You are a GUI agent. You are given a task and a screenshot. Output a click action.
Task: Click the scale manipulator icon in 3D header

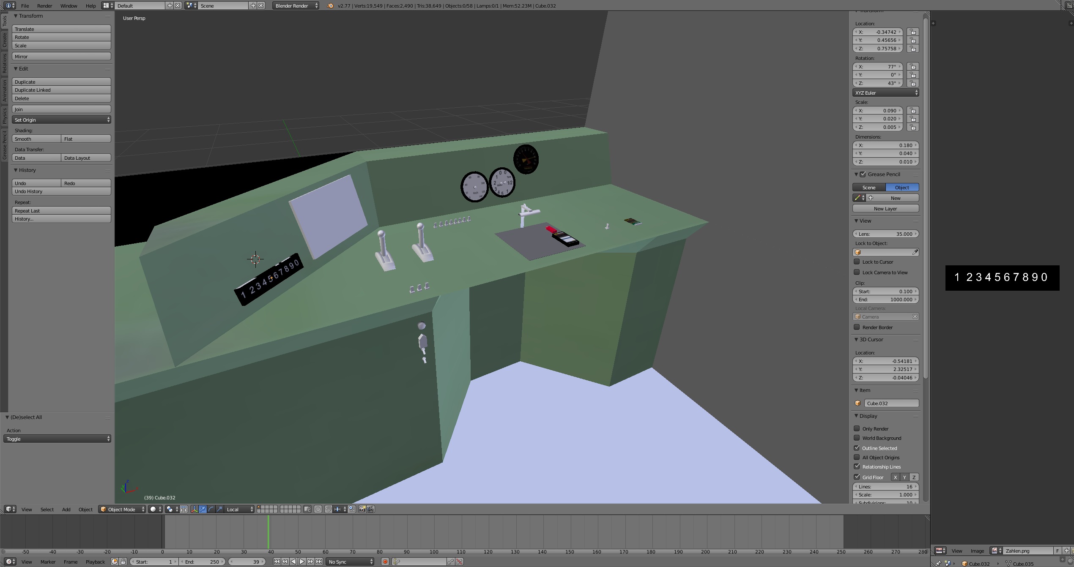pyautogui.click(x=219, y=509)
